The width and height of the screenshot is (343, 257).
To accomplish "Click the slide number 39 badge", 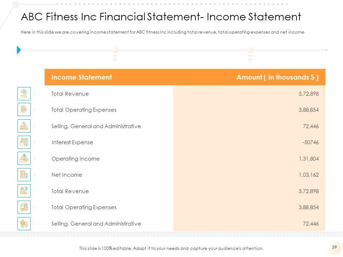I will click(334, 247).
